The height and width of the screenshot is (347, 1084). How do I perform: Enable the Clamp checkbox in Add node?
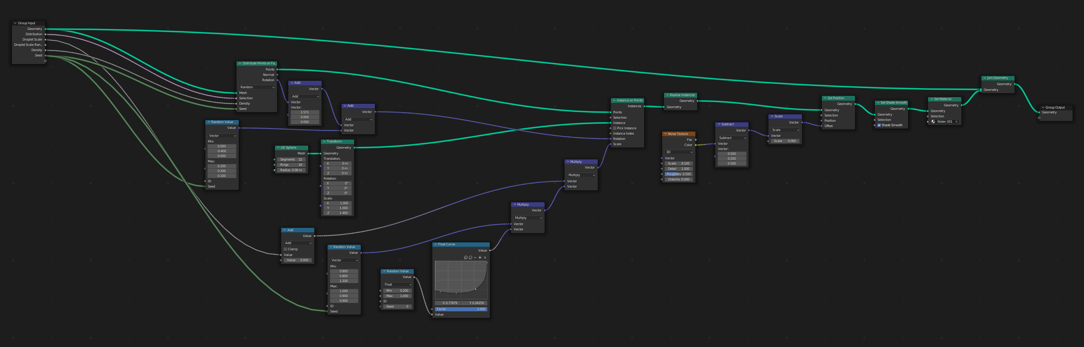tap(285, 249)
